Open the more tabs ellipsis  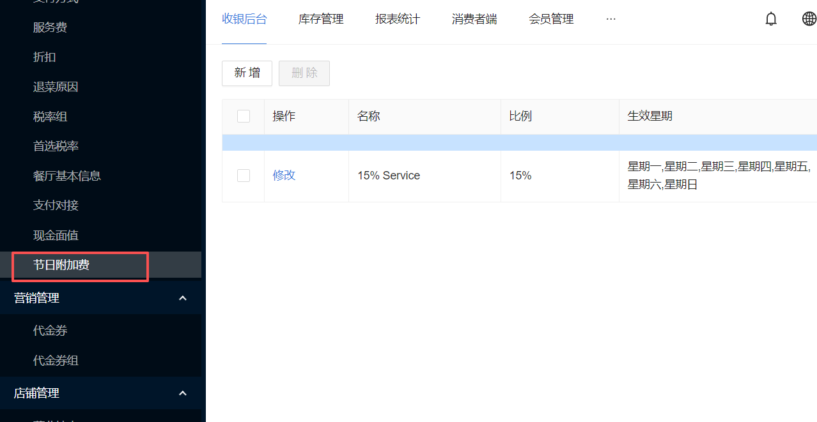click(611, 19)
